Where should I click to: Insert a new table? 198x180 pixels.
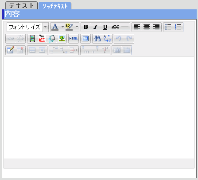11,50
